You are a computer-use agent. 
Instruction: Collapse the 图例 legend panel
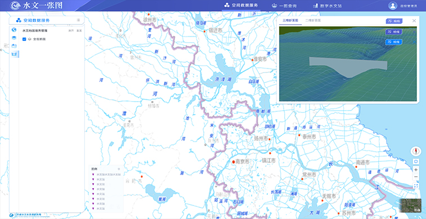118,169
